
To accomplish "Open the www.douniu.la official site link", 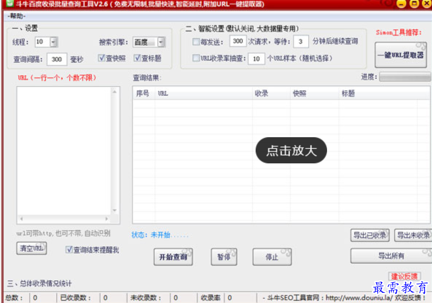I will coord(359,298).
